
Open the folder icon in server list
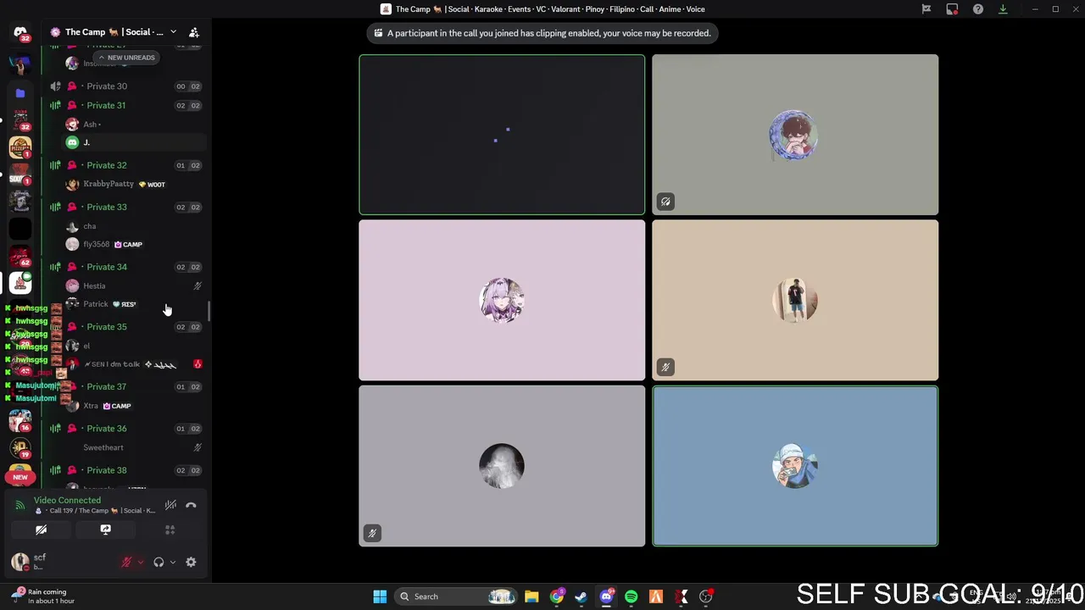click(x=20, y=93)
